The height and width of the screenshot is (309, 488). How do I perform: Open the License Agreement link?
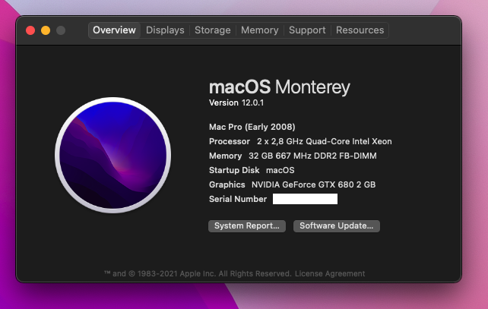330,273
